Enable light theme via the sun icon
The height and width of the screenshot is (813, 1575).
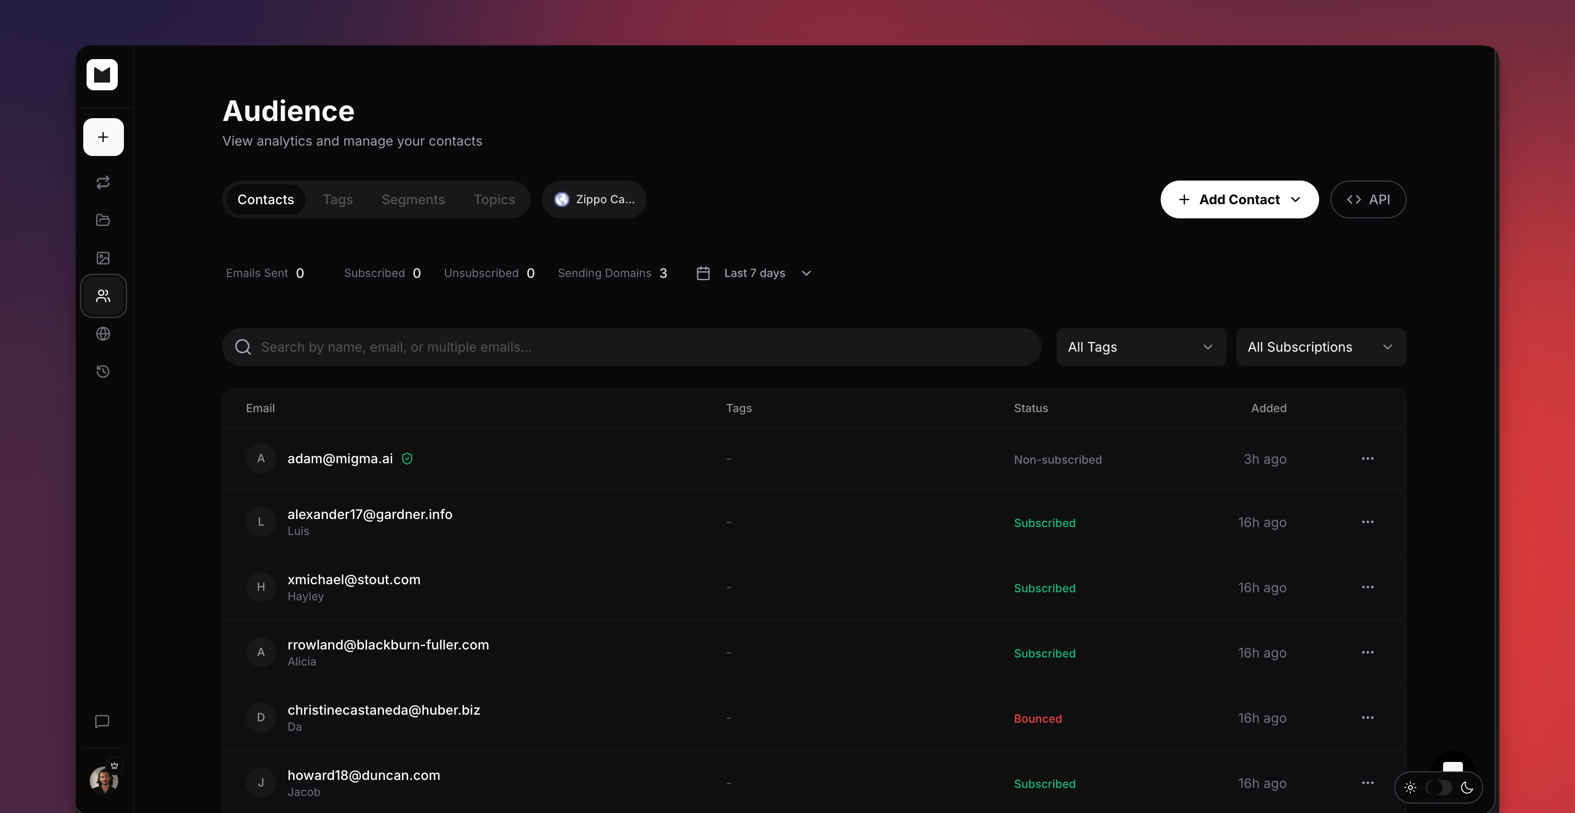(1410, 787)
